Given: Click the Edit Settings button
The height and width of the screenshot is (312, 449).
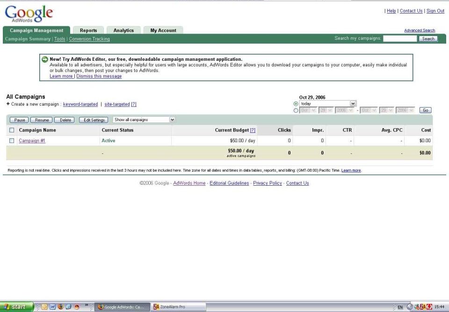Looking at the screenshot, I should coord(94,120).
